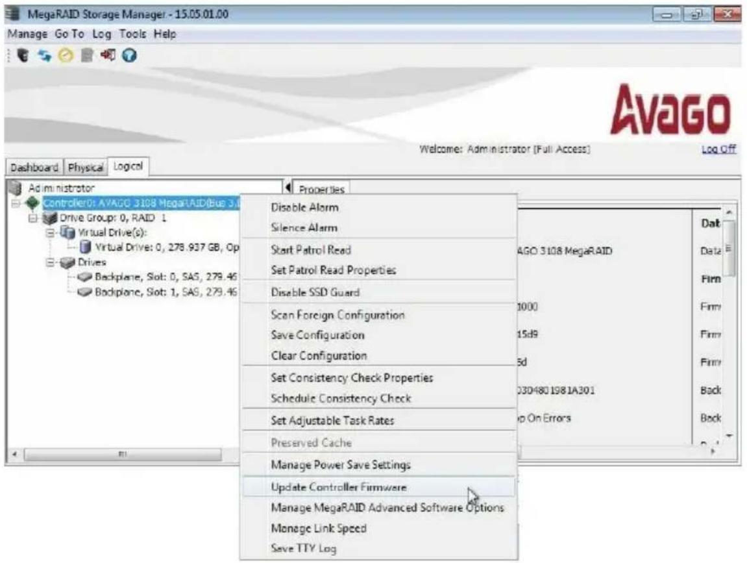Click the blue refresh arrows toolbar icon
Viewport: 747px width, 563px height.
pos(45,55)
